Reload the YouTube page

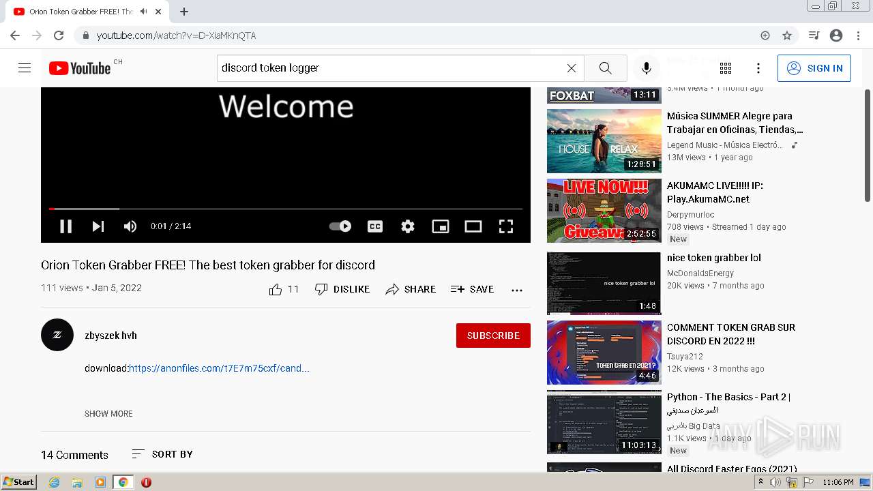coord(59,35)
